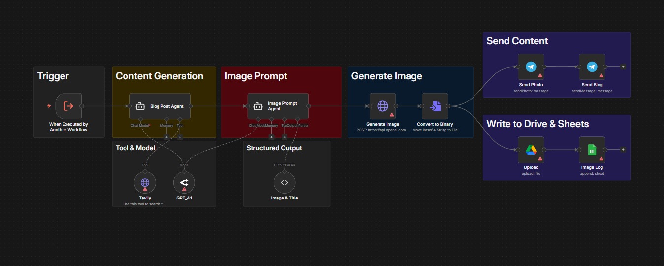
Task: Add a node after Image Log output
Action: click(623, 150)
